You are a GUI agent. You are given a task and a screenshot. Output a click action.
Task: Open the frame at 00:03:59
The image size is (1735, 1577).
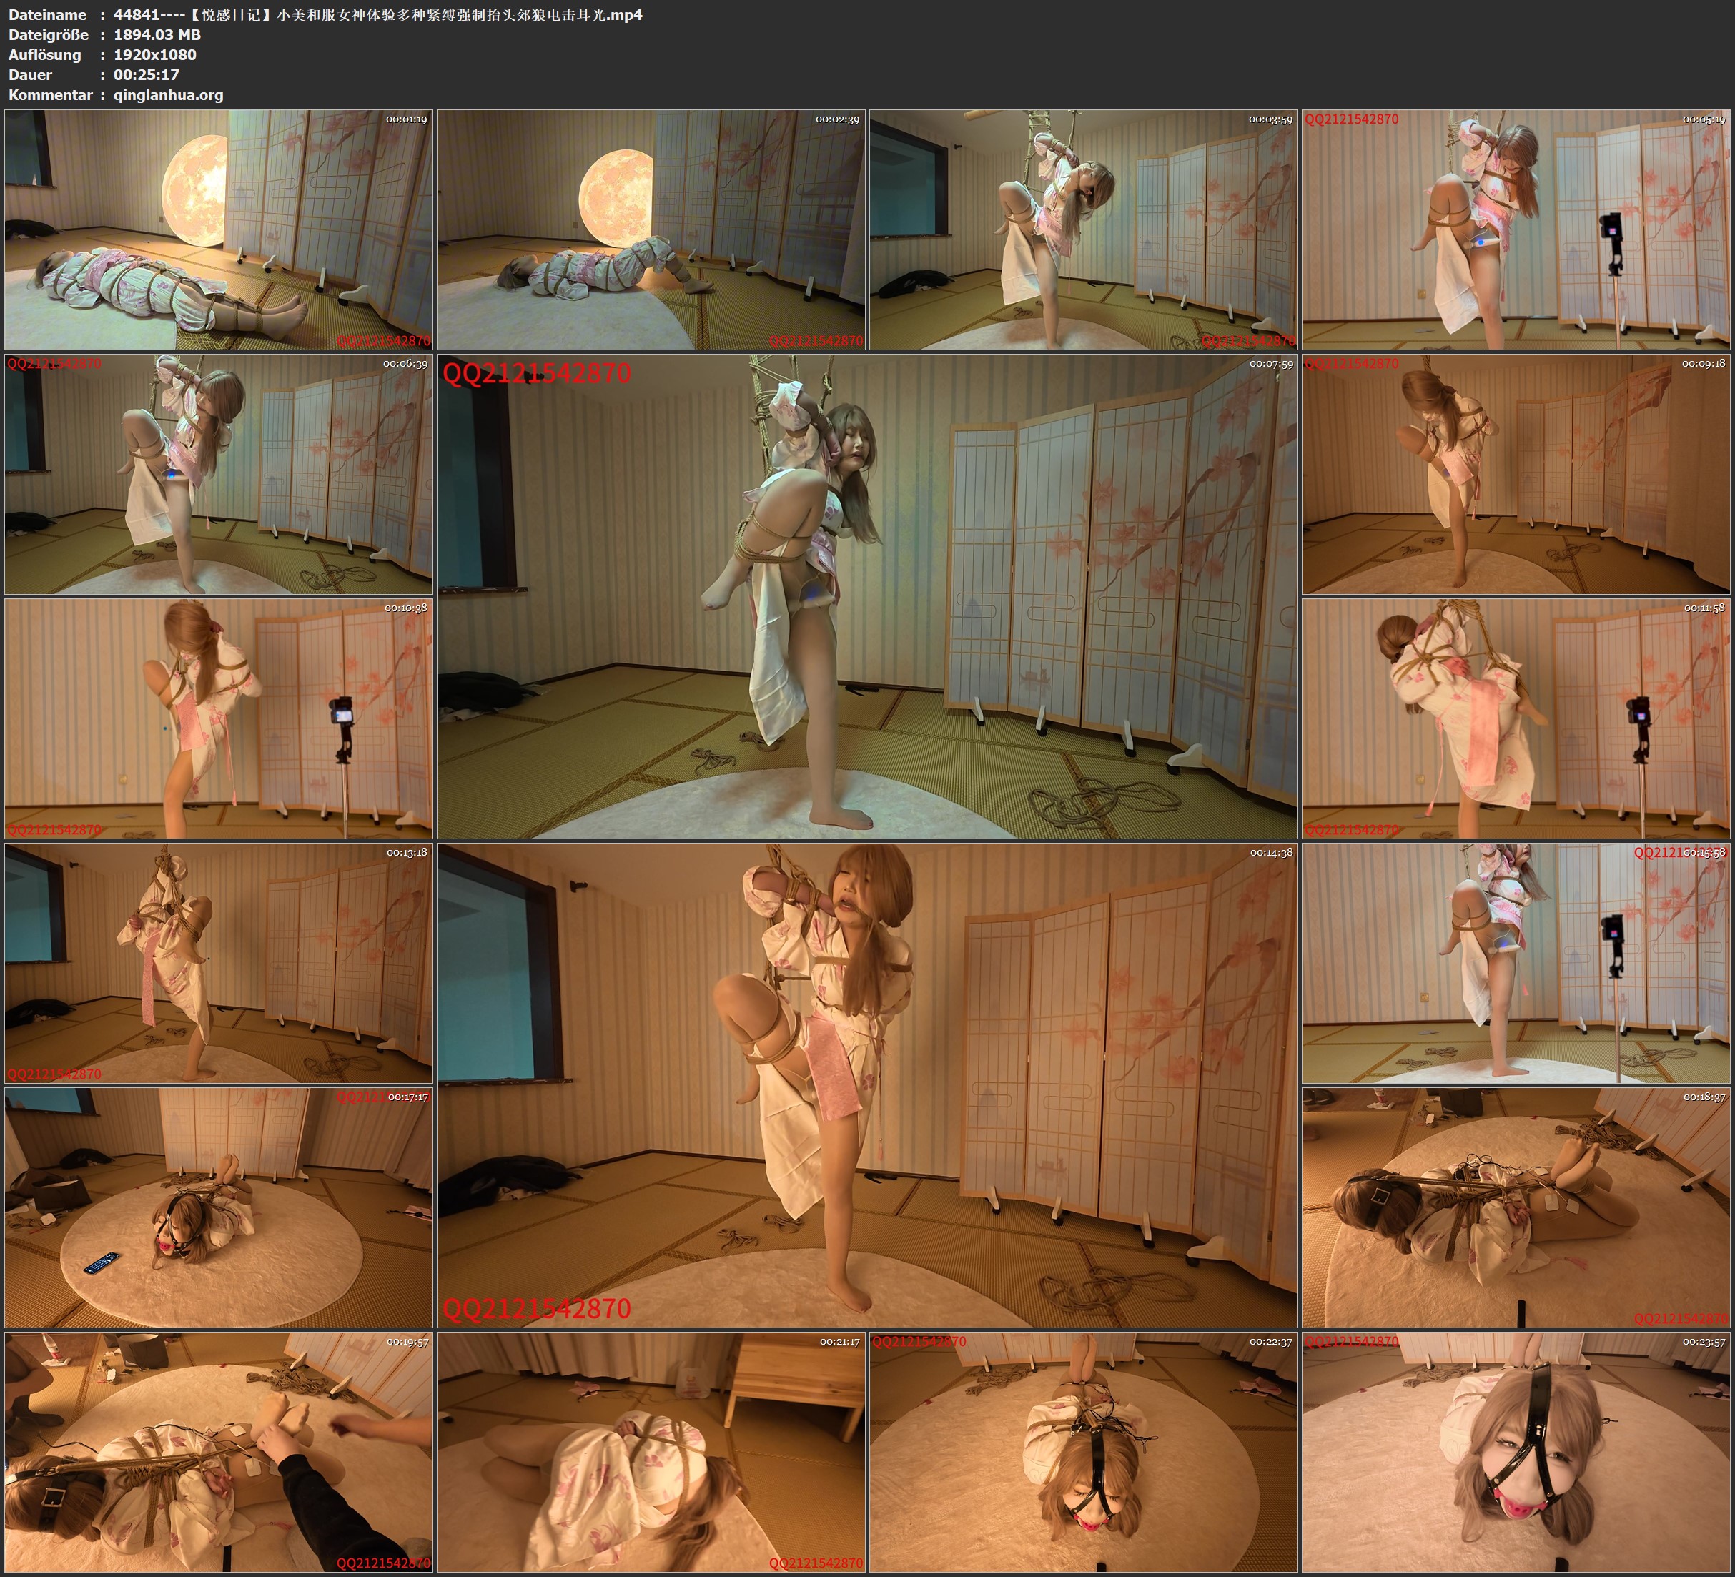click(1084, 230)
